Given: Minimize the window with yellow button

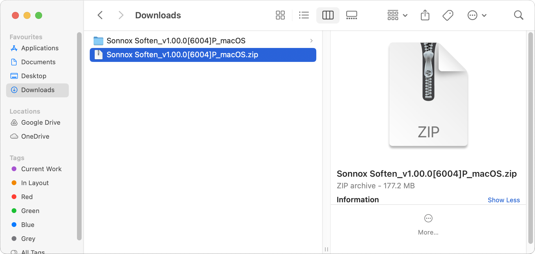Looking at the screenshot, I should click(27, 15).
